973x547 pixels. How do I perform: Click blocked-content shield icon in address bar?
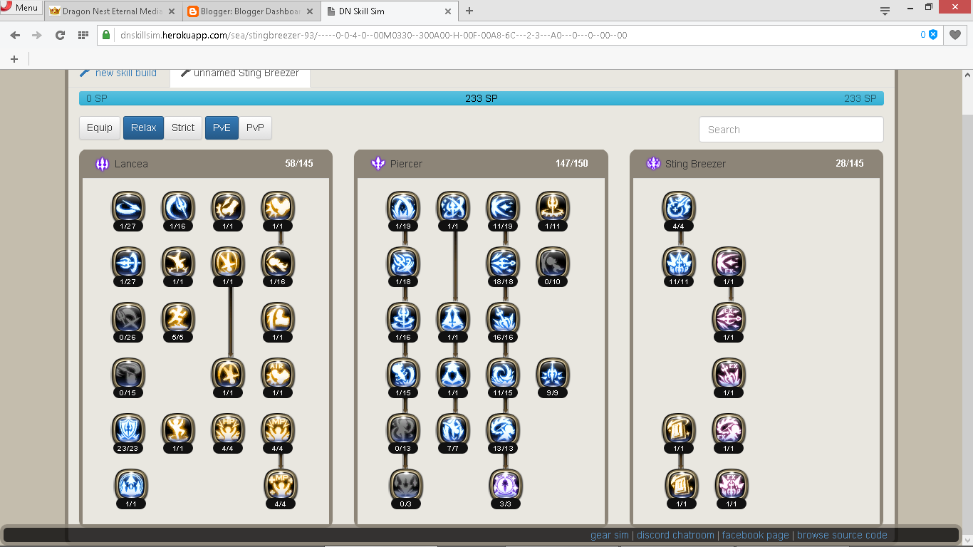932,35
